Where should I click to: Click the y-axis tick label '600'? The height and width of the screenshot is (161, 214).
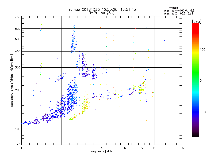point(18,29)
